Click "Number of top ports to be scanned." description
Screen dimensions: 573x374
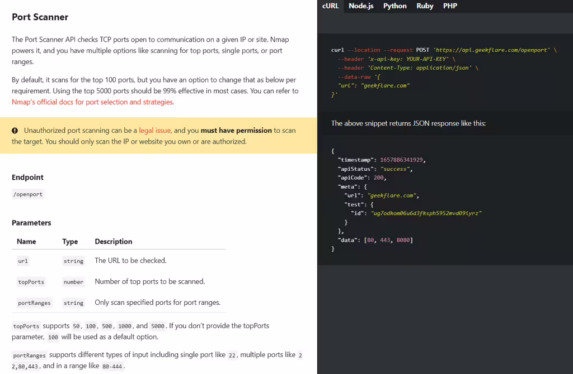point(150,282)
